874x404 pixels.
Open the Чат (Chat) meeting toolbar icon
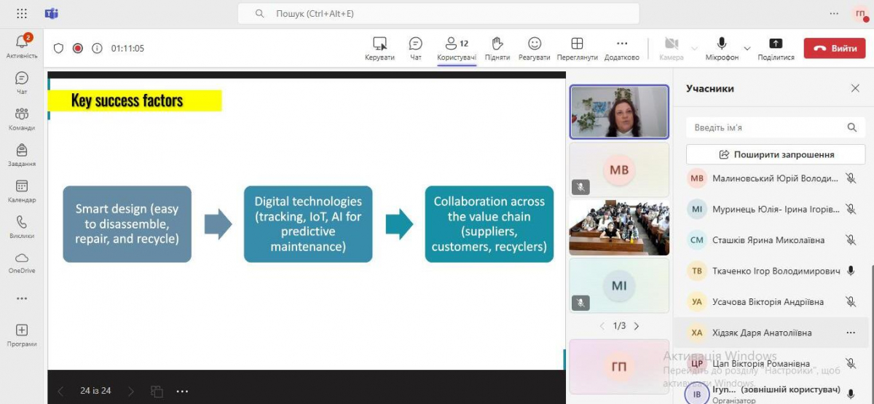[415, 48]
